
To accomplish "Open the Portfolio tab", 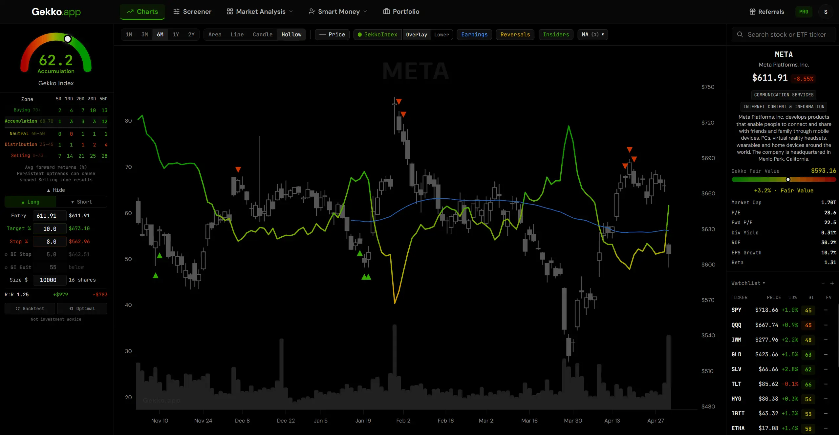I will pos(401,11).
